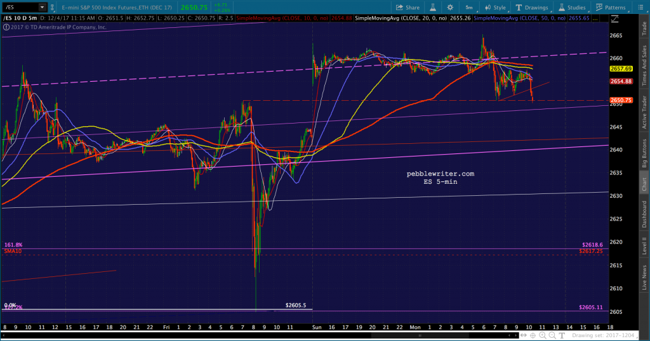650x341 pixels.
Task: Click the symbol link chain icon
Action: [52, 8]
